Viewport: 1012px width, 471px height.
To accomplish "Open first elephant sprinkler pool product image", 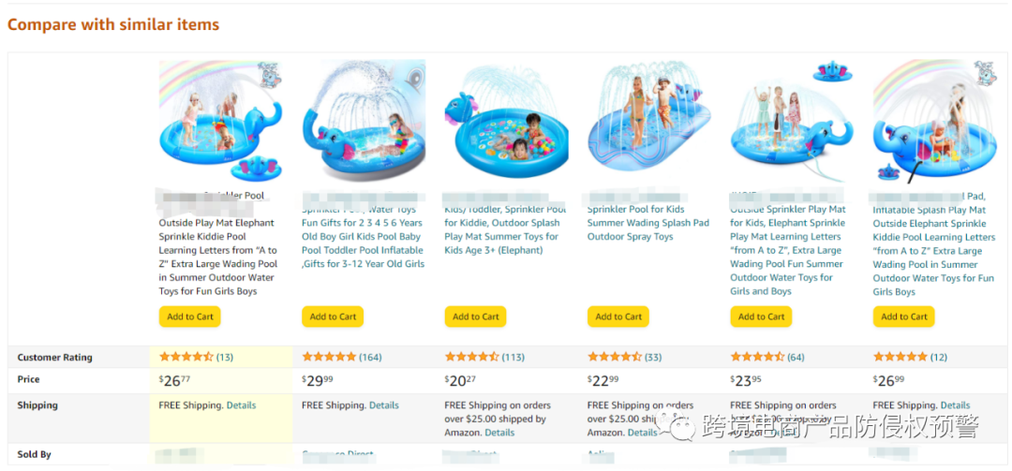I will pyautogui.click(x=221, y=120).
